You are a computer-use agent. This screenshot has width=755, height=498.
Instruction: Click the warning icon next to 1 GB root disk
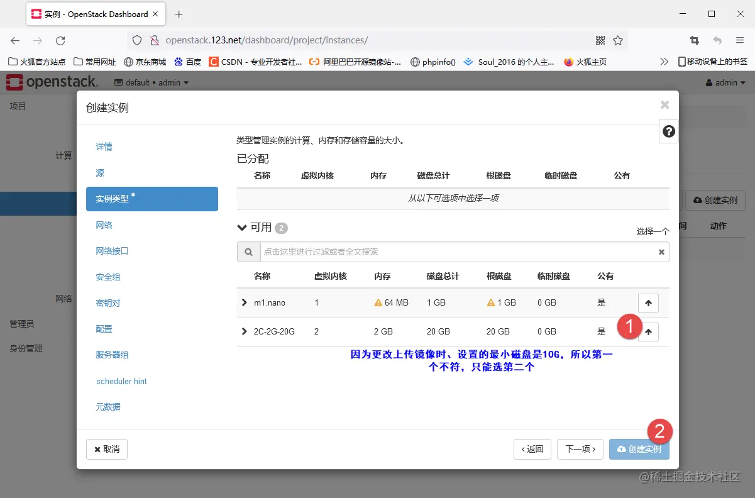tap(490, 302)
